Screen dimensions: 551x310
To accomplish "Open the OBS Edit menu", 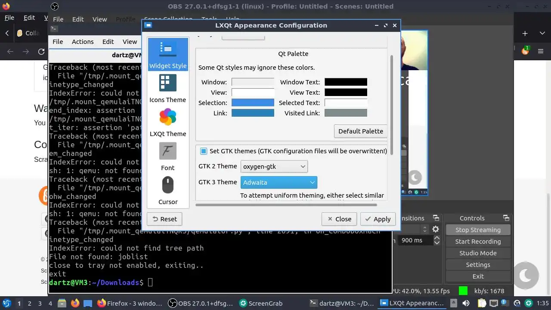I will tap(78, 19).
